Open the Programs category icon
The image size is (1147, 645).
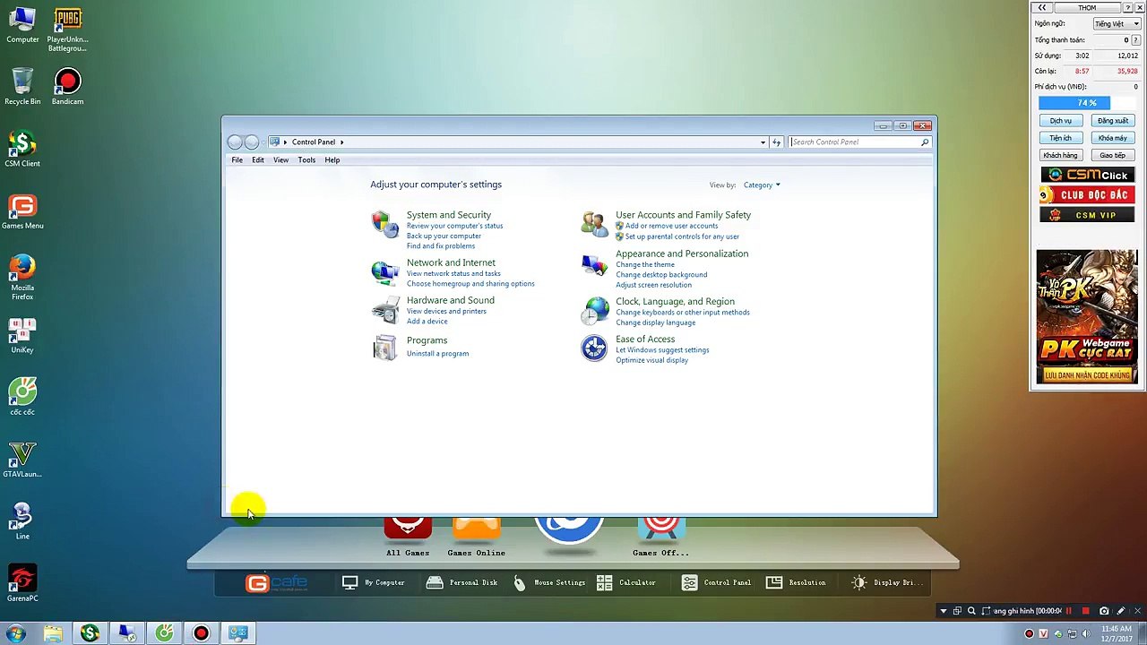pyautogui.click(x=384, y=348)
